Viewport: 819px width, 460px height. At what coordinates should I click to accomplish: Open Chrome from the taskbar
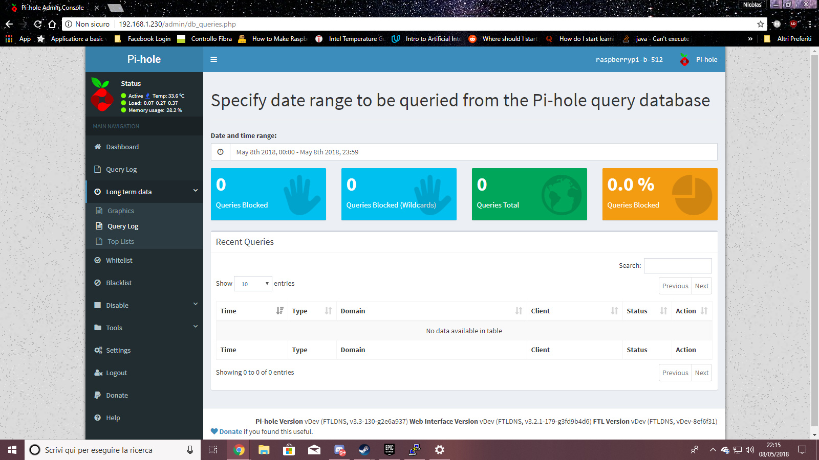[x=239, y=450]
